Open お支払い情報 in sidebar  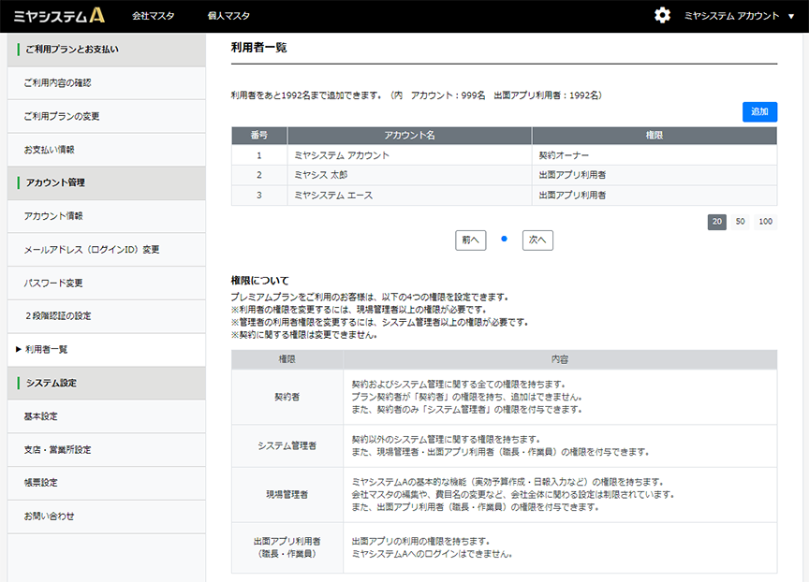point(107,150)
